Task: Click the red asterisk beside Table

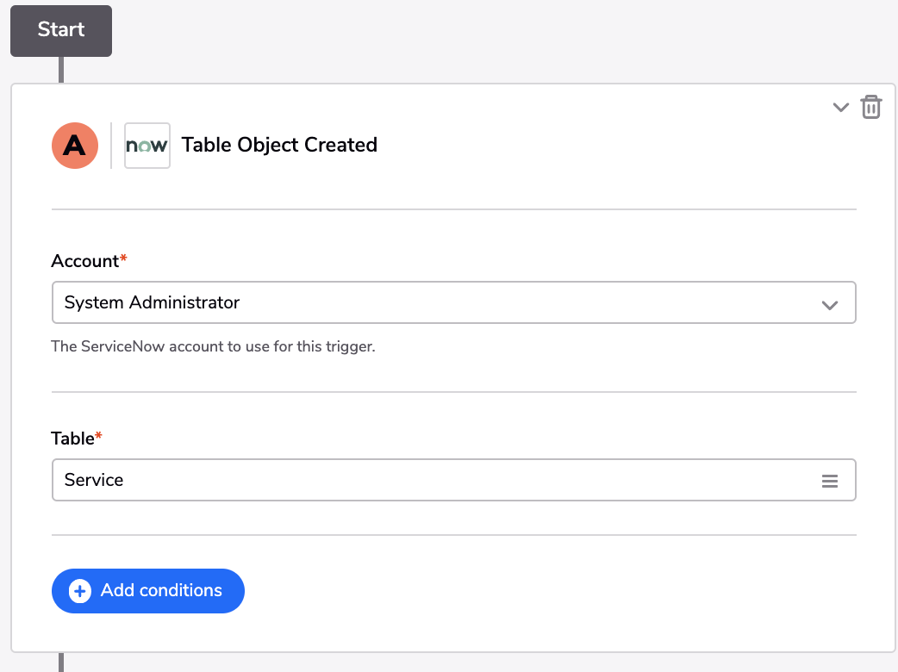Action: pos(98,436)
